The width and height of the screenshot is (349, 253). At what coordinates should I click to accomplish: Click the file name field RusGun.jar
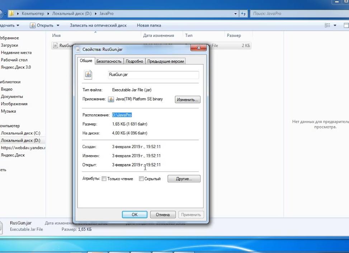[154, 75]
